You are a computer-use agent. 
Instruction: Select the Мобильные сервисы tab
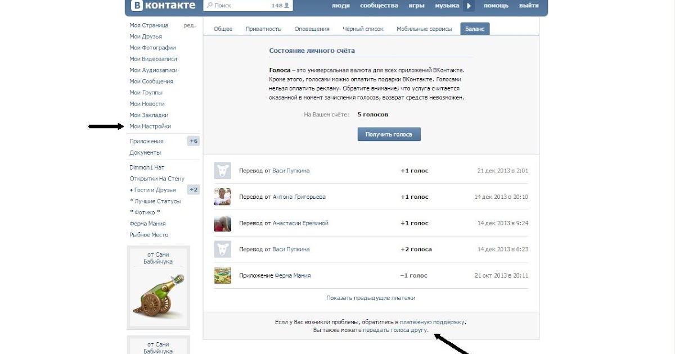click(424, 29)
